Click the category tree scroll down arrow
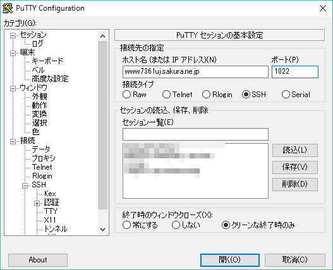333x270 pixels. click(103, 229)
